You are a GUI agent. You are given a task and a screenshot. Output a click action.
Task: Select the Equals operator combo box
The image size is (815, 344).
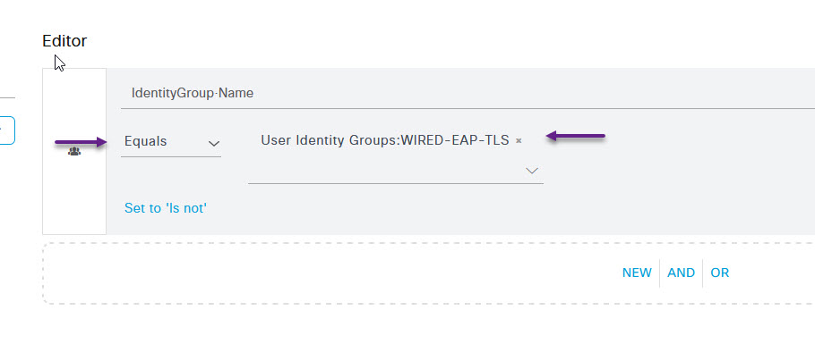coord(171,142)
